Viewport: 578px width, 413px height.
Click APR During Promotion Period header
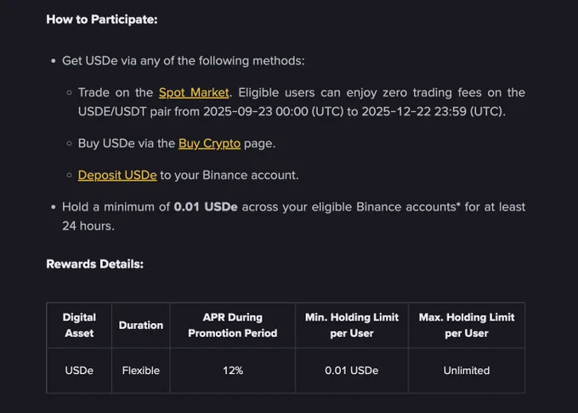coord(233,325)
